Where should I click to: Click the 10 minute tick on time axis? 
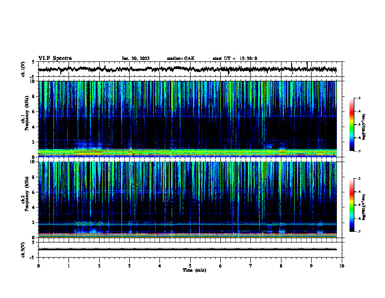[x=342, y=266]
